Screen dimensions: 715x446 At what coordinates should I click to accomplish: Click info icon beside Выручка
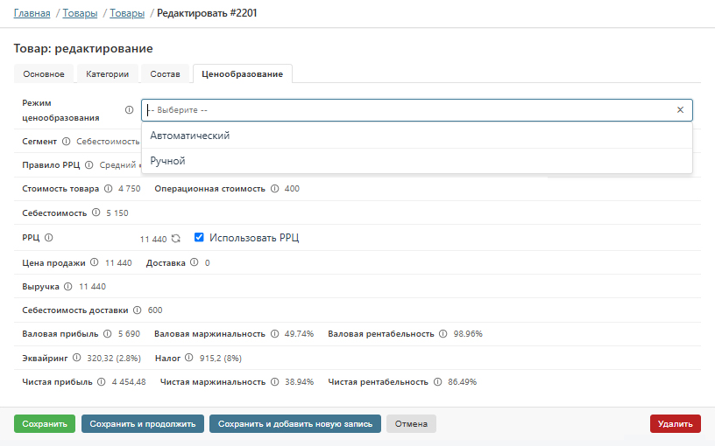click(68, 286)
